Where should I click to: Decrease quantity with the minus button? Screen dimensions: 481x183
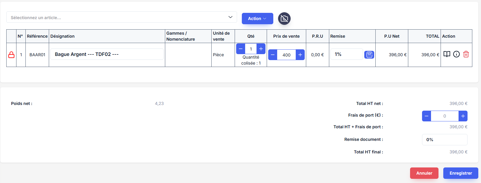click(241, 49)
